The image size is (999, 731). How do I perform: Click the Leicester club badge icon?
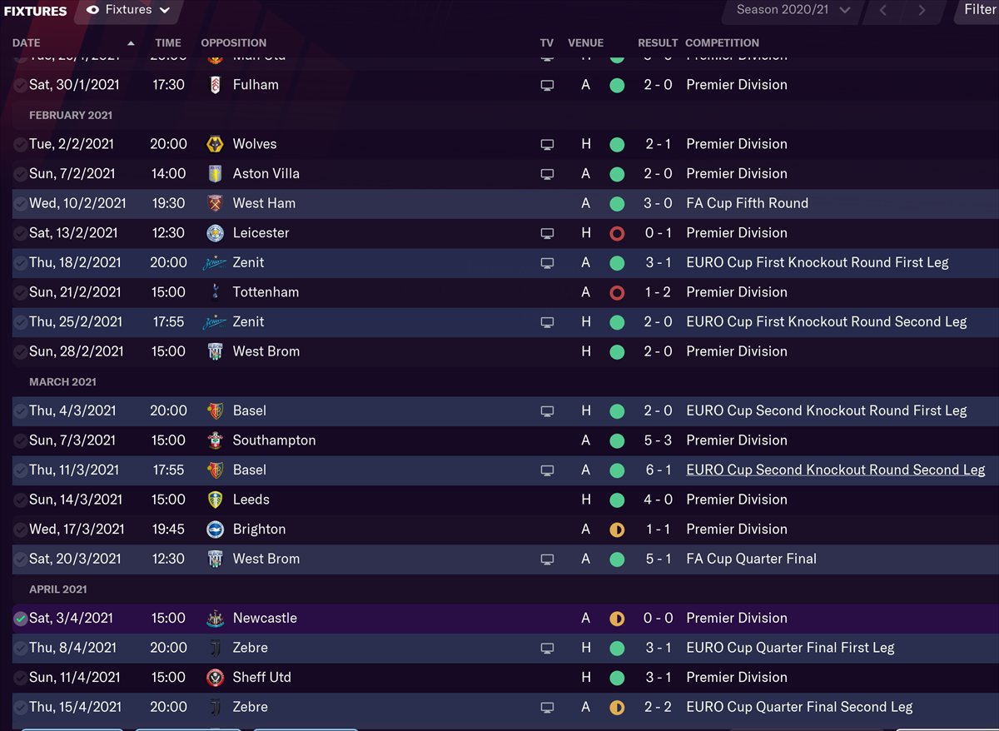coord(215,233)
